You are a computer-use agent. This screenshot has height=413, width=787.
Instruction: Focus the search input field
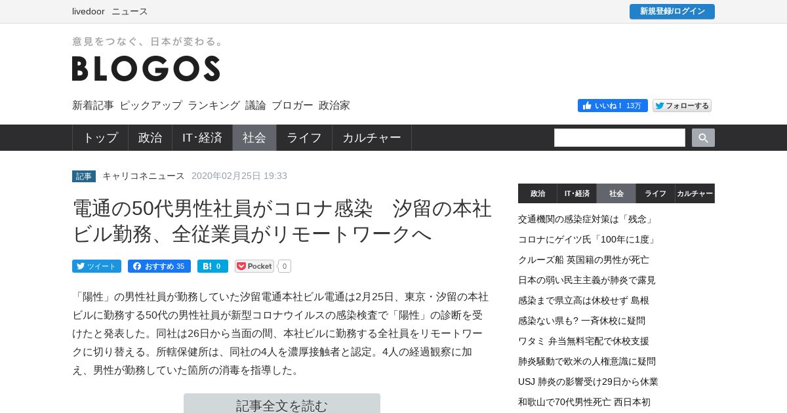point(620,138)
